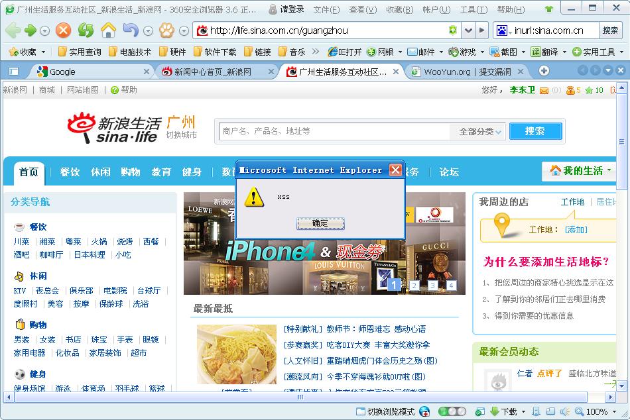The width and height of the screenshot is (630, 420).
Task: Switch to 新闻中心首页_新浪网 tab
Action: tap(218, 72)
